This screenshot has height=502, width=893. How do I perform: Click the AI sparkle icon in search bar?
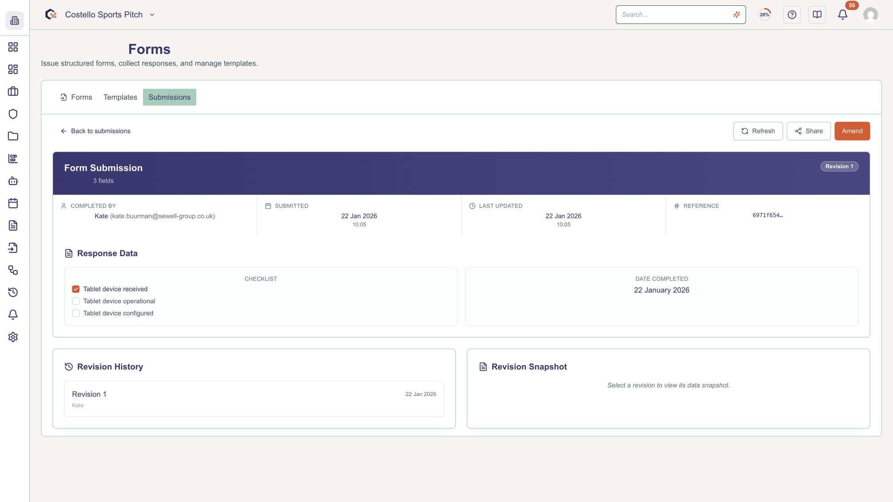tap(737, 14)
